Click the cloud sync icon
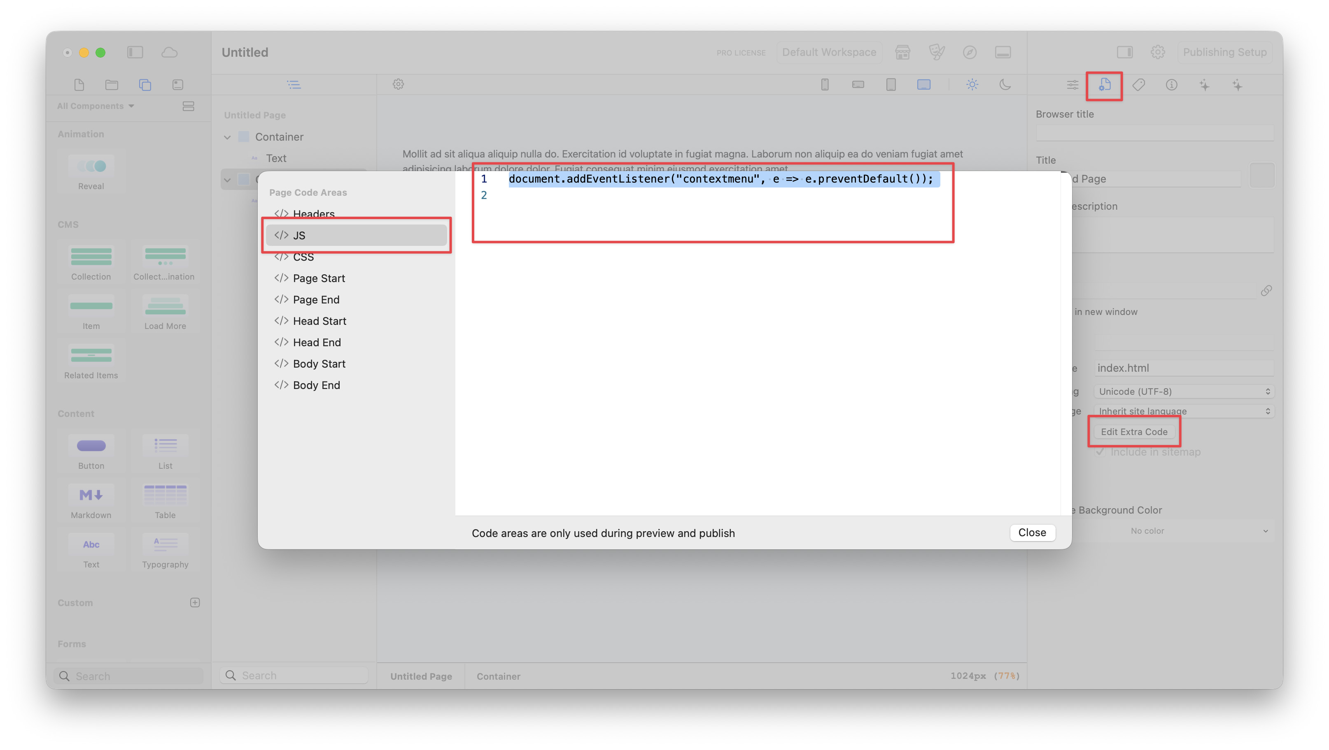This screenshot has height=750, width=1329. [169, 52]
